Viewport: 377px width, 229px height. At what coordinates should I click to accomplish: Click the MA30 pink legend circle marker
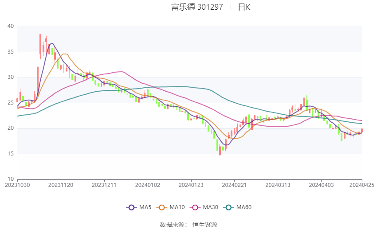pos(194,207)
